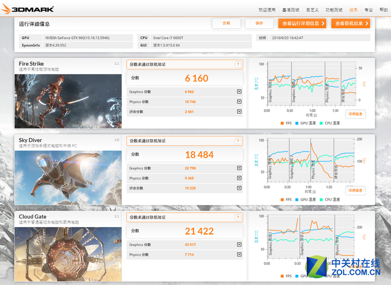Expand Sky Diver Graphics 分数 row
Image resolution: width=391 pixels, height=285 pixels.
coord(239,168)
